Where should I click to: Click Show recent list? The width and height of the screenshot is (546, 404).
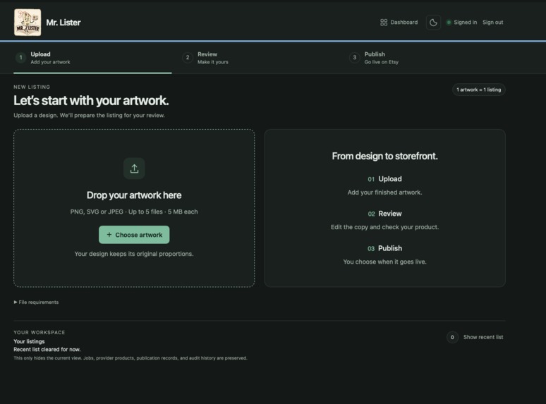483,337
